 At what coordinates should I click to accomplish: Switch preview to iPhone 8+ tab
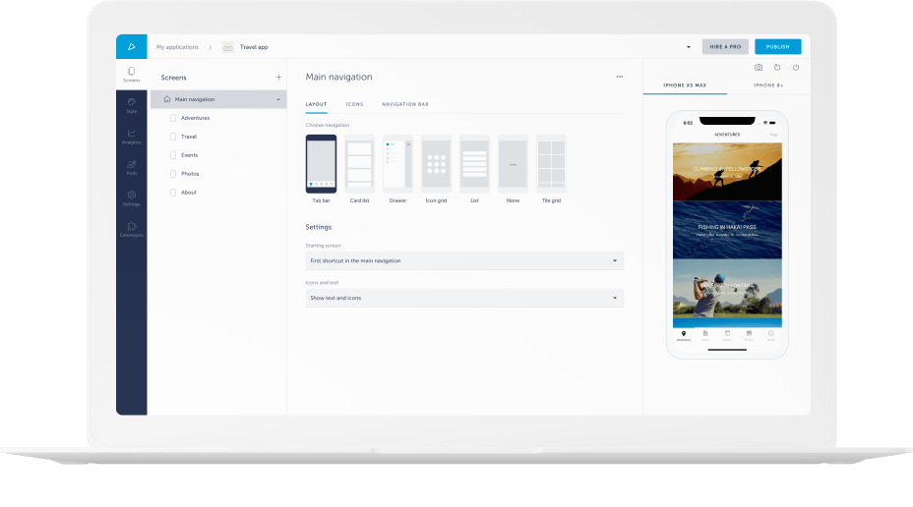(768, 85)
